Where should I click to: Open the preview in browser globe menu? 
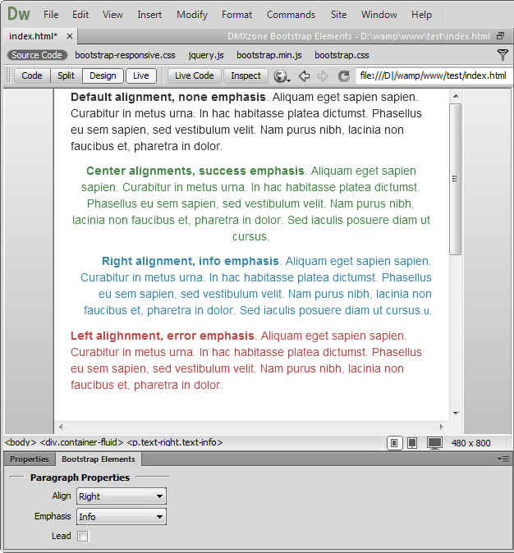[282, 76]
